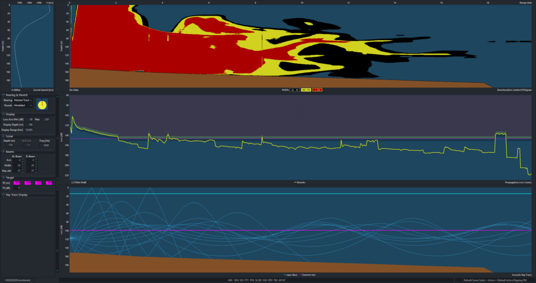Decrease the Tx Beam Axis value
The width and height of the screenshot is (536, 283).
pyautogui.click(x=36, y=161)
